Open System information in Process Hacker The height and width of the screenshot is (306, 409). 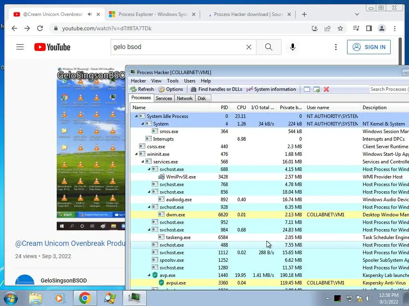click(x=271, y=89)
